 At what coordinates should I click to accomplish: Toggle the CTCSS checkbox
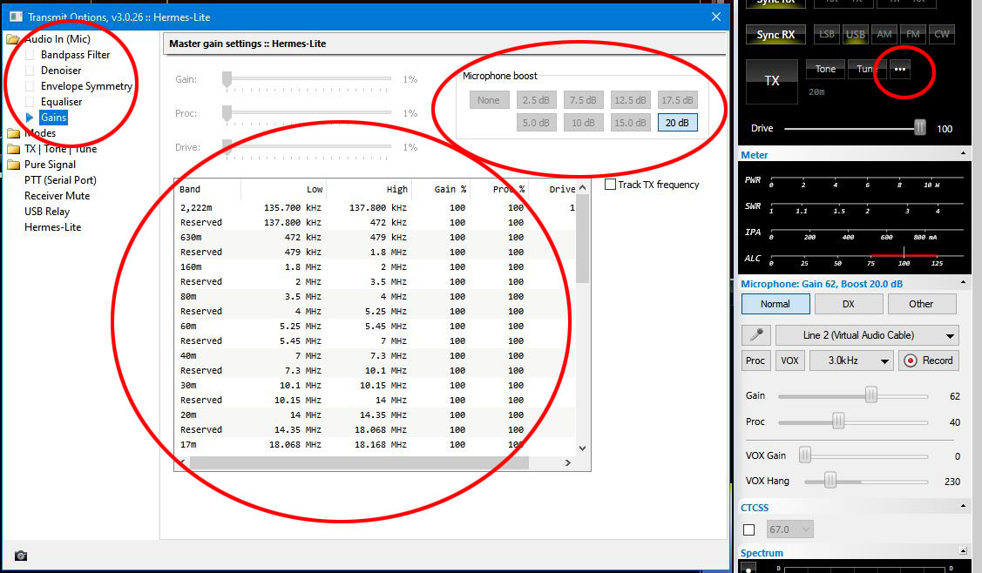748,529
